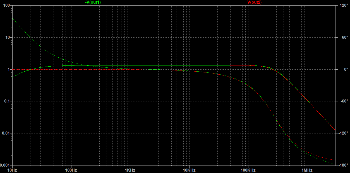Click the 100Hz frequency axis label
Screen dimensions: 350x173
pos(71,170)
